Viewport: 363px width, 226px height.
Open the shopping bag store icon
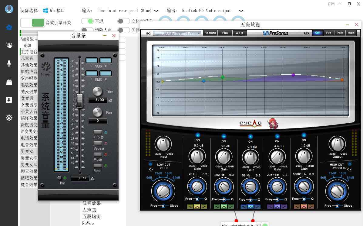coord(9,82)
